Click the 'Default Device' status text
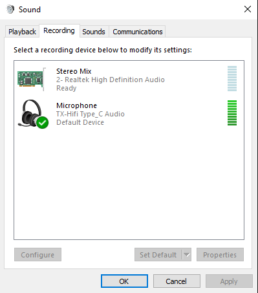 (x=80, y=122)
